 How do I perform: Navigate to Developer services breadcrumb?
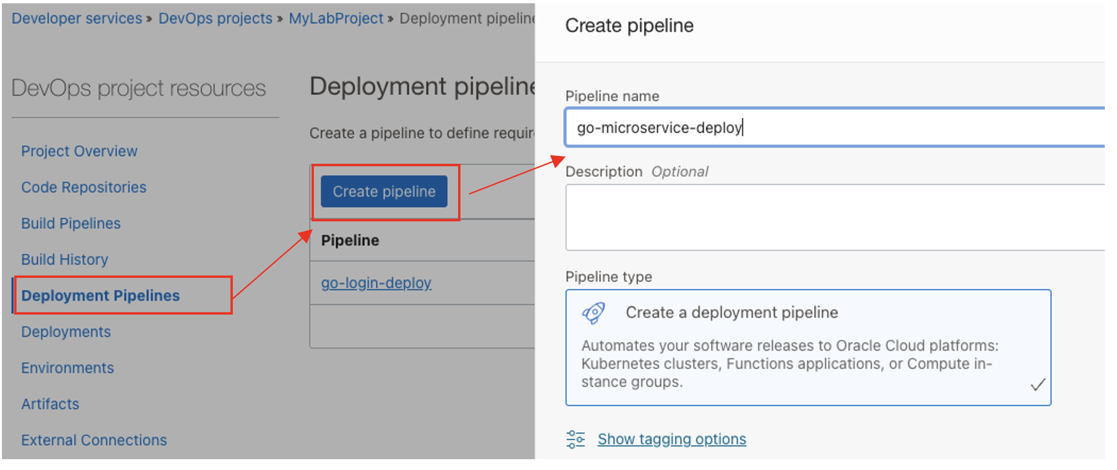pyautogui.click(x=76, y=18)
